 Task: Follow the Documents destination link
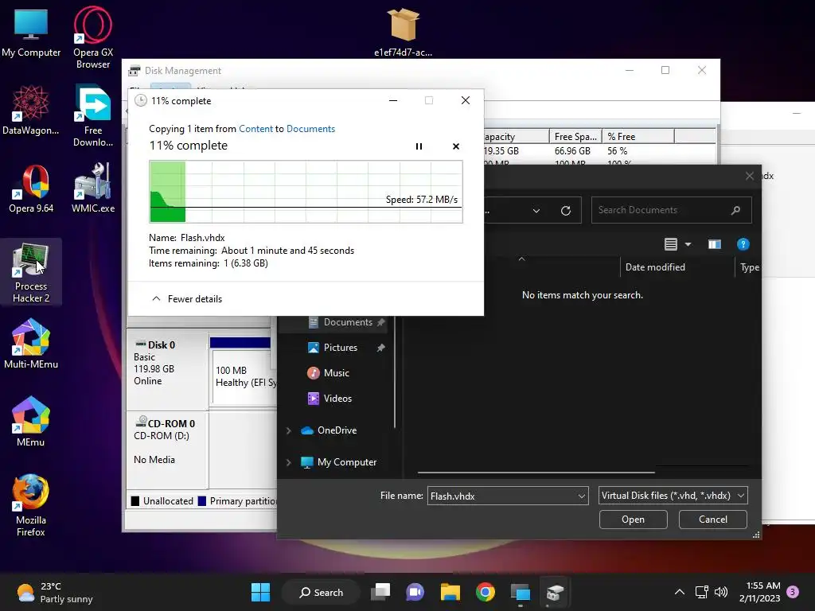(311, 129)
